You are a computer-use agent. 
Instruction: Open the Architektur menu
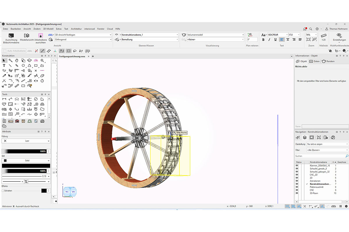[x=76, y=29]
